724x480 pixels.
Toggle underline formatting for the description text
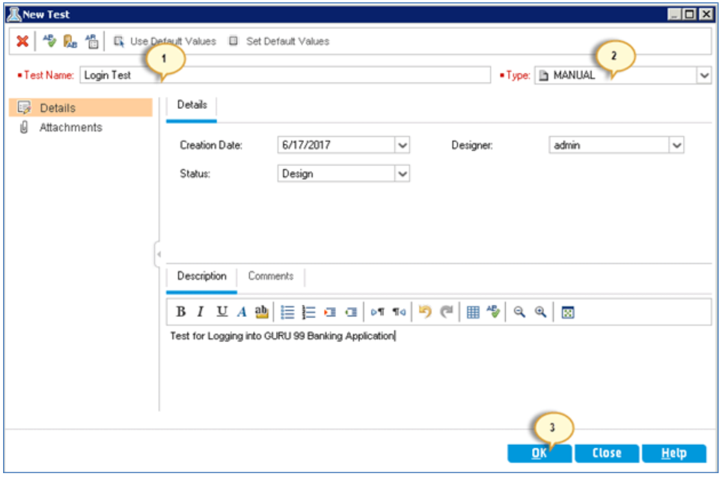coord(223,311)
